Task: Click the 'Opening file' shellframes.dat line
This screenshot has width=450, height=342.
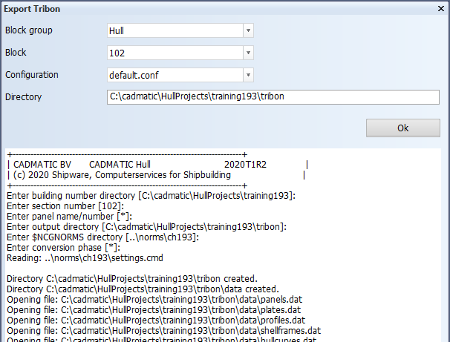Action: (x=164, y=331)
